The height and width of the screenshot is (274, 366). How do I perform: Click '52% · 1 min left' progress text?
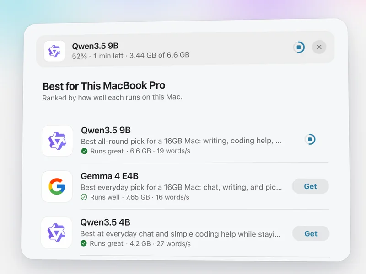click(97, 56)
